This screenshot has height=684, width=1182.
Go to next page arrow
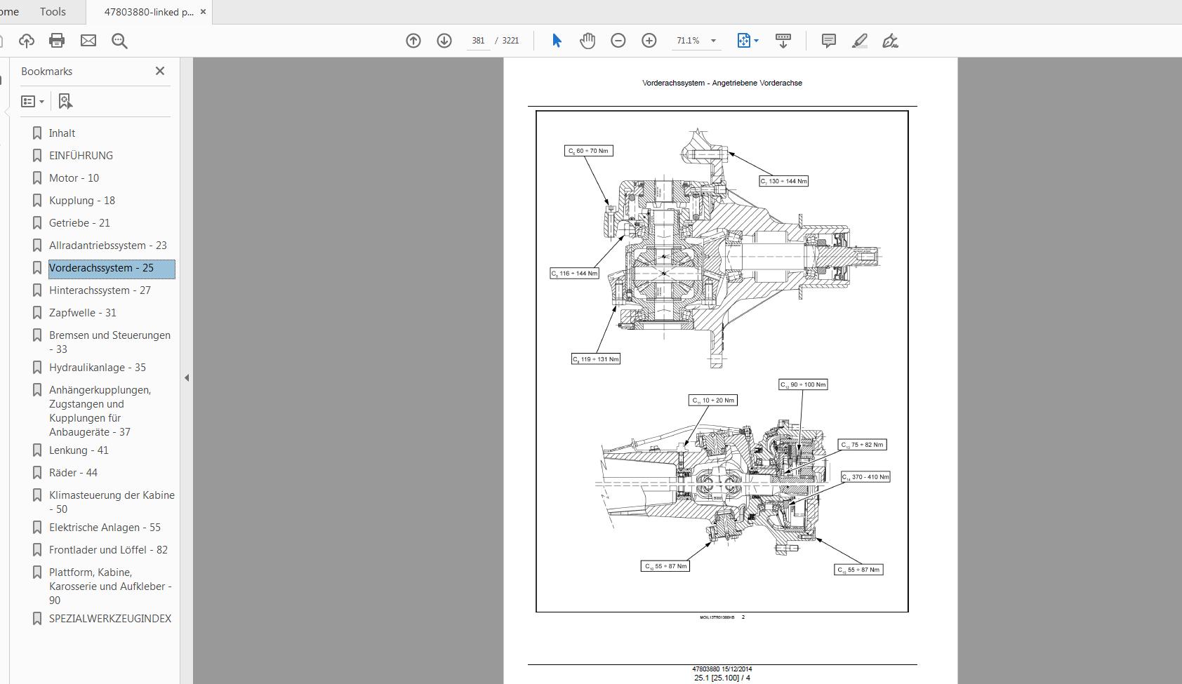(x=444, y=41)
